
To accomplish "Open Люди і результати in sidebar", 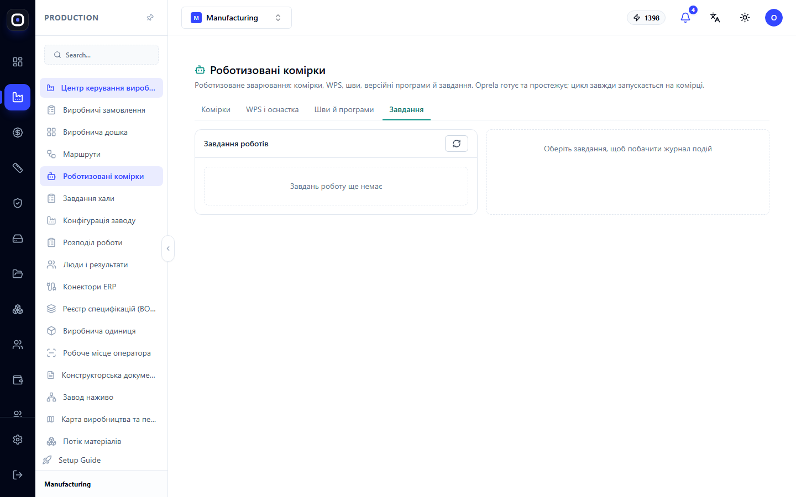I will point(101,265).
